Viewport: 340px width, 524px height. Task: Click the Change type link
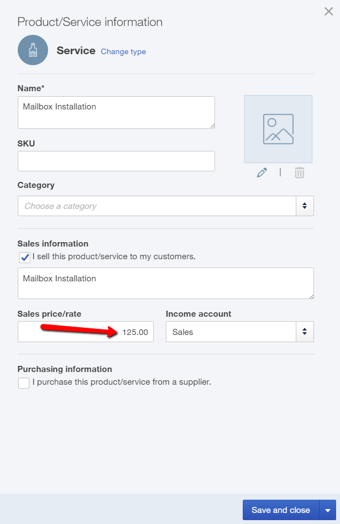123,51
